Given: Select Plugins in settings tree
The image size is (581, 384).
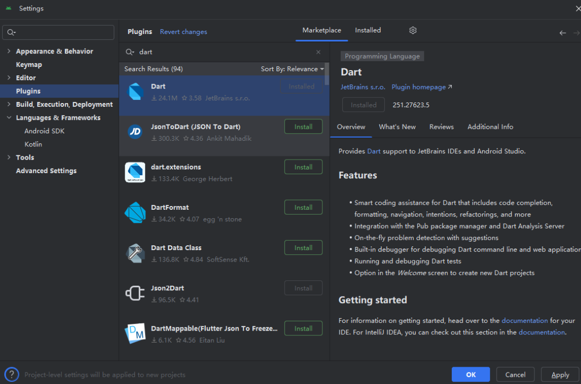Looking at the screenshot, I should point(28,91).
